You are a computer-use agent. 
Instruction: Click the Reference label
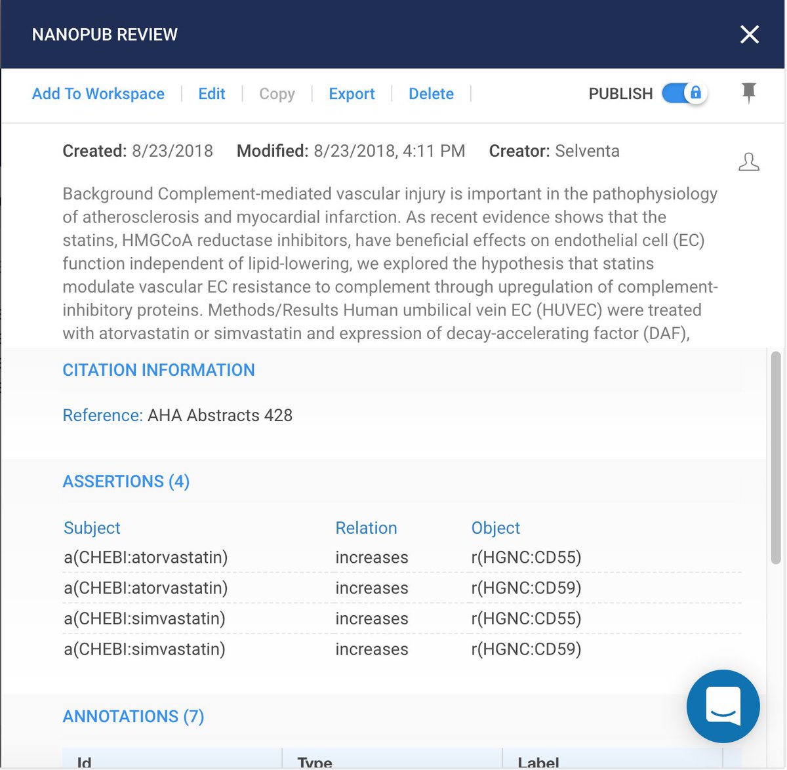(x=102, y=415)
